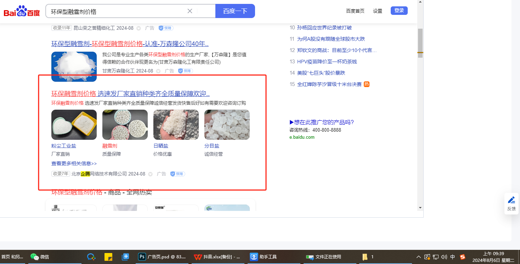Toggle the 中 input language indicator

pyautogui.click(x=453, y=257)
